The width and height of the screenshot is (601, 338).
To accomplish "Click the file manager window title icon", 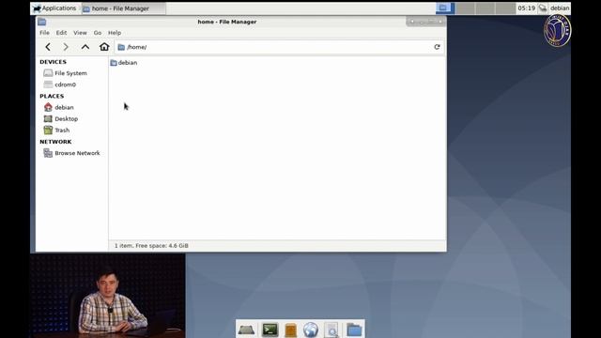I will 41,22.
